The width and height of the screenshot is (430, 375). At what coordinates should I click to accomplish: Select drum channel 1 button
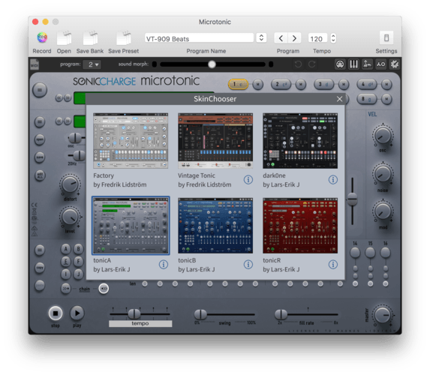click(238, 85)
